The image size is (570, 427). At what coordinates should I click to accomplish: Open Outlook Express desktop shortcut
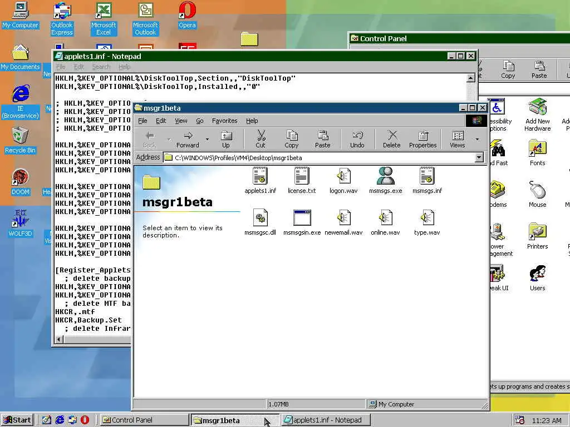pyautogui.click(x=62, y=19)
